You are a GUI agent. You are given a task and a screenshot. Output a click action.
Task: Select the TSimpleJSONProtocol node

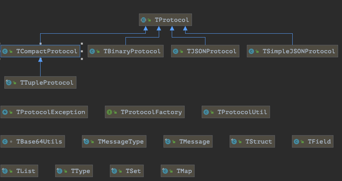pyautogui.click(x=292, y=51)
